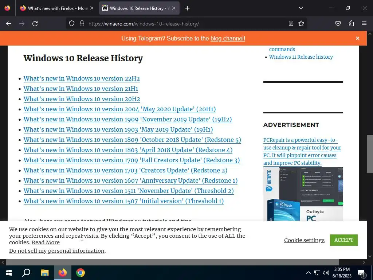This screenshot has width=373, height=280.
Task: Click the PCRepair advertisement text link
Action: pos(302,151)
